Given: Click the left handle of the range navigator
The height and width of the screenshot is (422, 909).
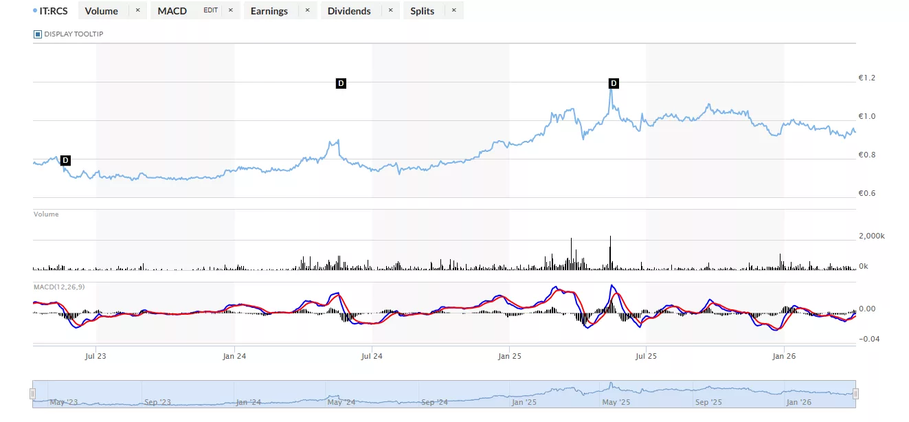Looking at the screenshot, I should 32,394.
